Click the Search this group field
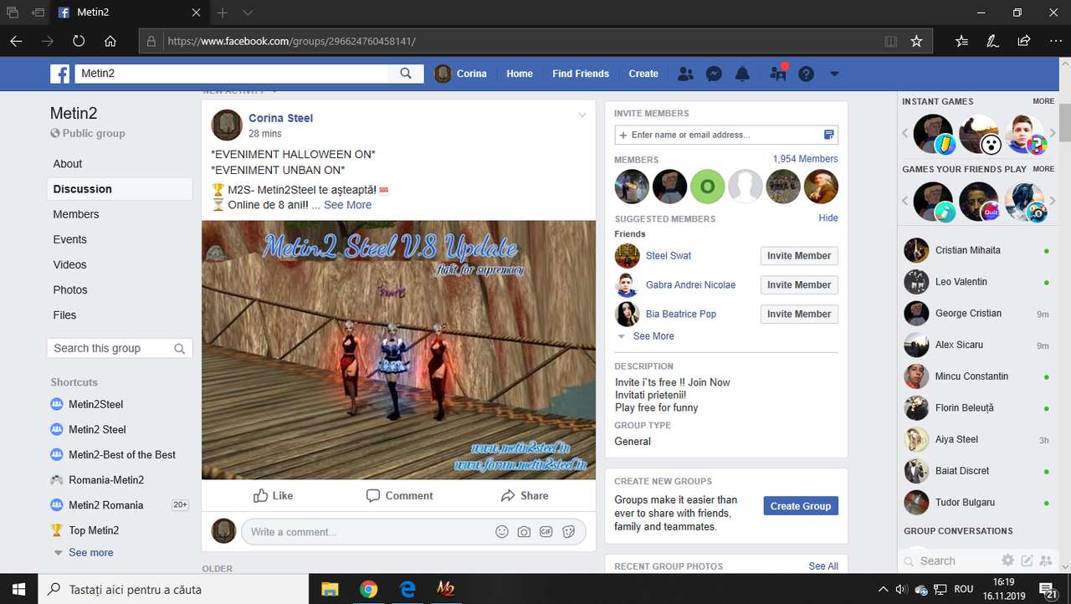 tap(120, 348)
